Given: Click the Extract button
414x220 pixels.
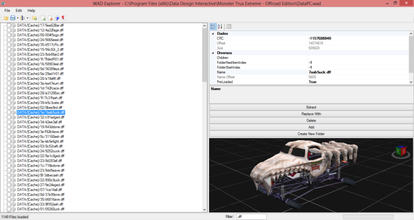Looking at the screenshot, I should point(311,107).
